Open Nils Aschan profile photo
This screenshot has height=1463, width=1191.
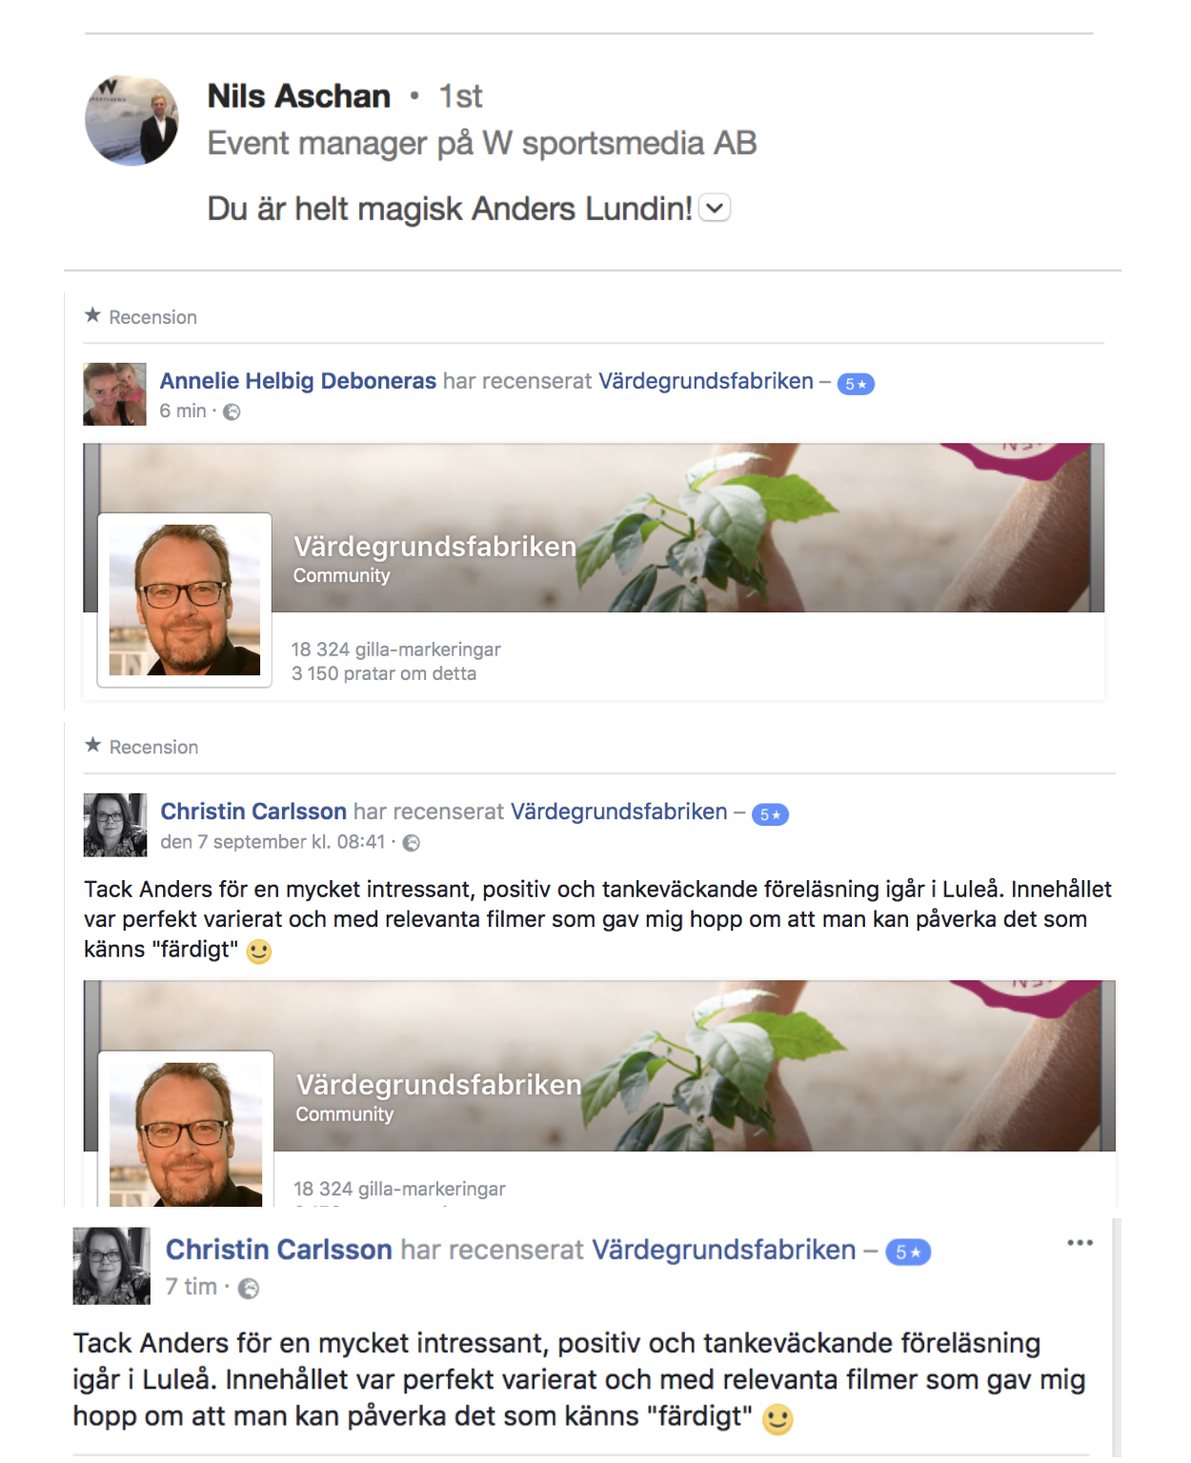pos(131,120)
